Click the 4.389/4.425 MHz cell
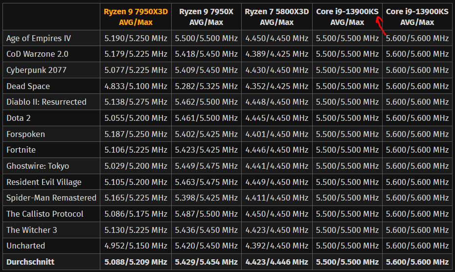This screenshot has height=272, width=455. click(x=277, y=54)
